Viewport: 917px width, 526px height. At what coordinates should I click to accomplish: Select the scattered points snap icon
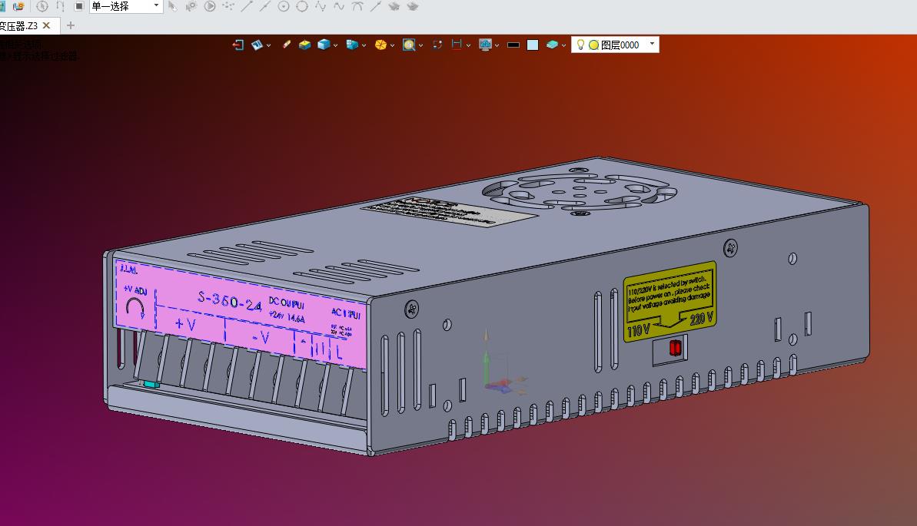(228, 6)
